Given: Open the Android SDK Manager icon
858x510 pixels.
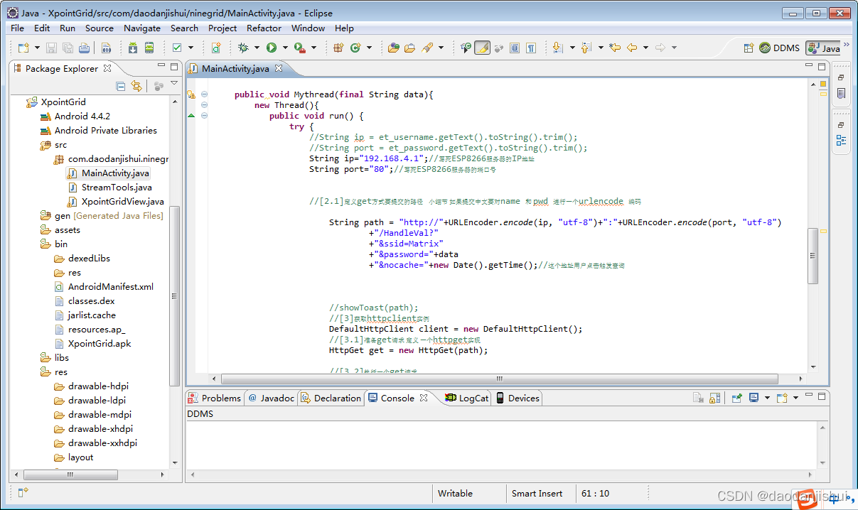Looking at the screenshot, I should click(x=133, y=48).
